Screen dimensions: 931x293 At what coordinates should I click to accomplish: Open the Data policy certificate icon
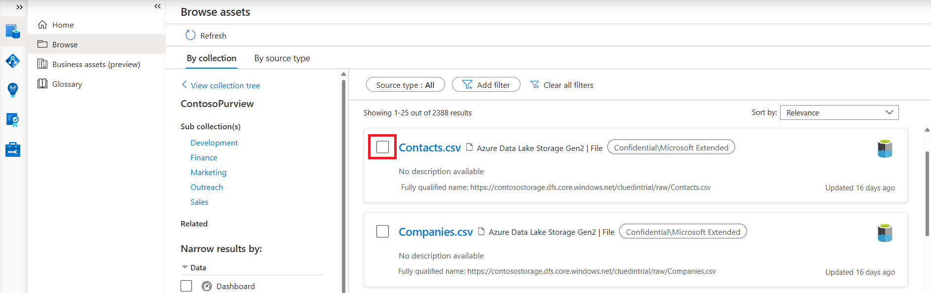13,120
